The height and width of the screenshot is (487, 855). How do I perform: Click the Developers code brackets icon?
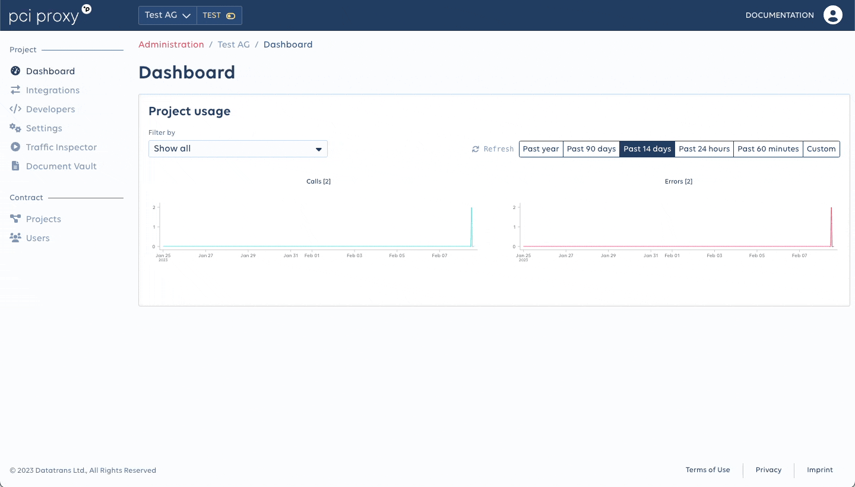pos(15,109)
